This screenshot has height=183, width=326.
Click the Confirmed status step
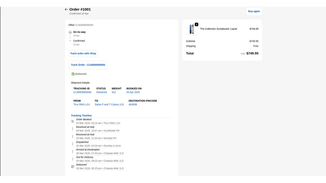pos(79,41)
